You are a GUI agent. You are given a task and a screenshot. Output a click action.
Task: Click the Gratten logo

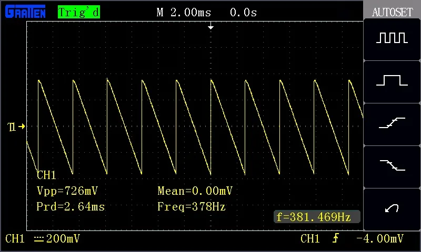(25, 12)
